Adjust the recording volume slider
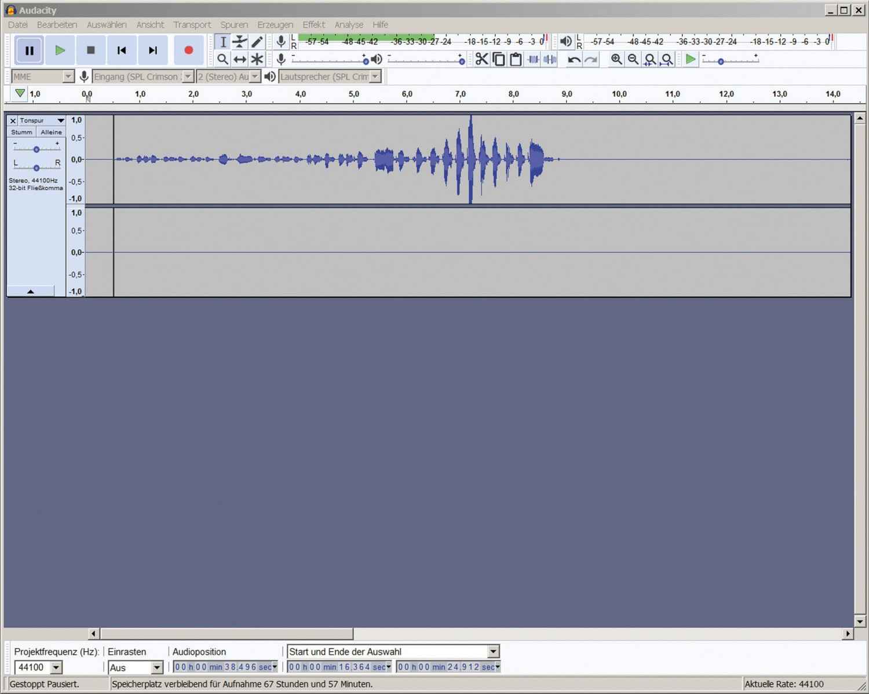 (366, 60)
